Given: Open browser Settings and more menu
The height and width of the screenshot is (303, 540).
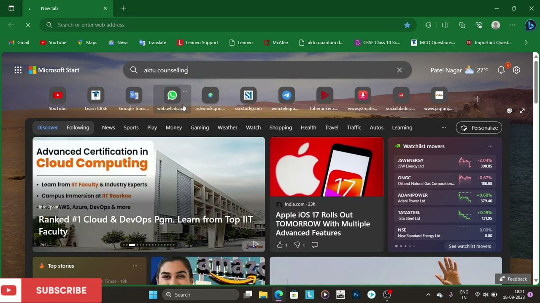Looking at the screenshot, I should [512, 25].
